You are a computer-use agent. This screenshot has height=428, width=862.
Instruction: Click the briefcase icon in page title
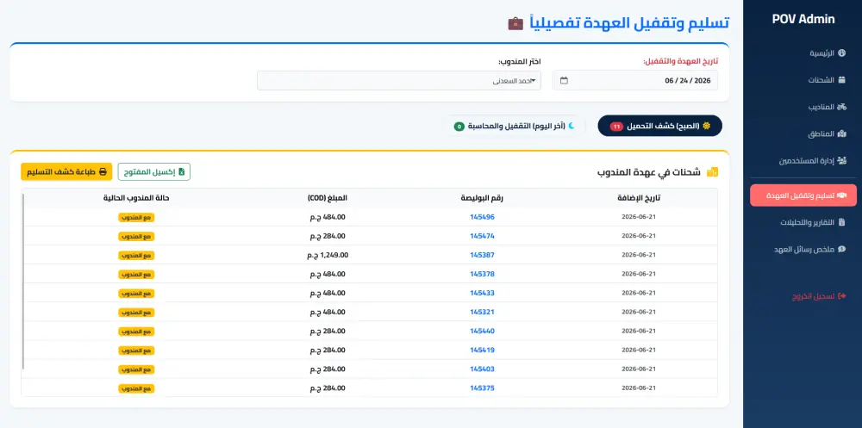coord(515,23)
